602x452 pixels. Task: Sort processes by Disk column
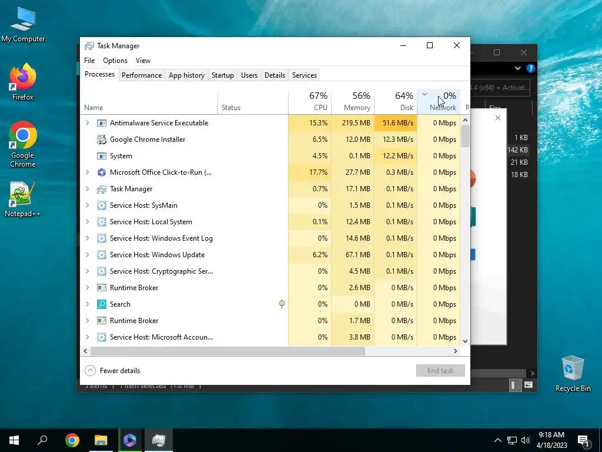(x=396, y=102)
